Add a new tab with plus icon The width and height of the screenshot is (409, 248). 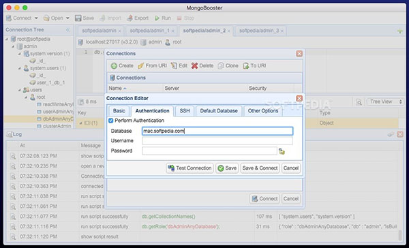coord(400,31)
